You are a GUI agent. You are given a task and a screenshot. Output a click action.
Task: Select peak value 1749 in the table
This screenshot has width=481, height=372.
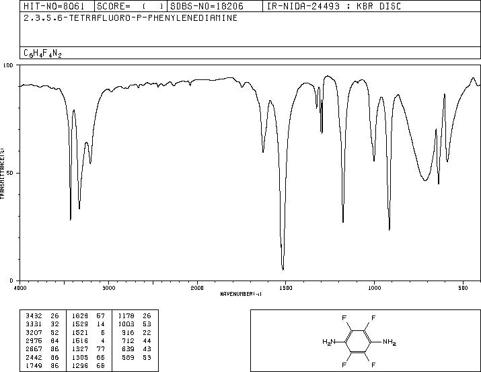tap(34, 366)
